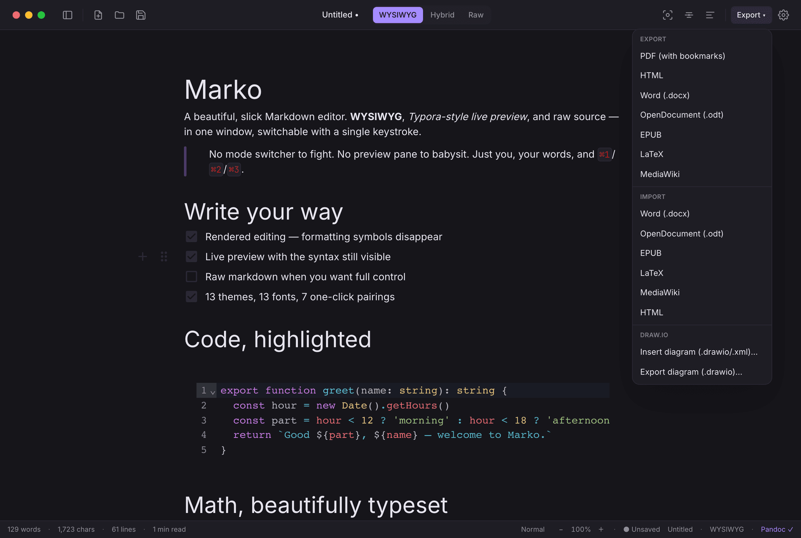
Task: Click the '1 min read' estimate
Action: coord(169,529)
